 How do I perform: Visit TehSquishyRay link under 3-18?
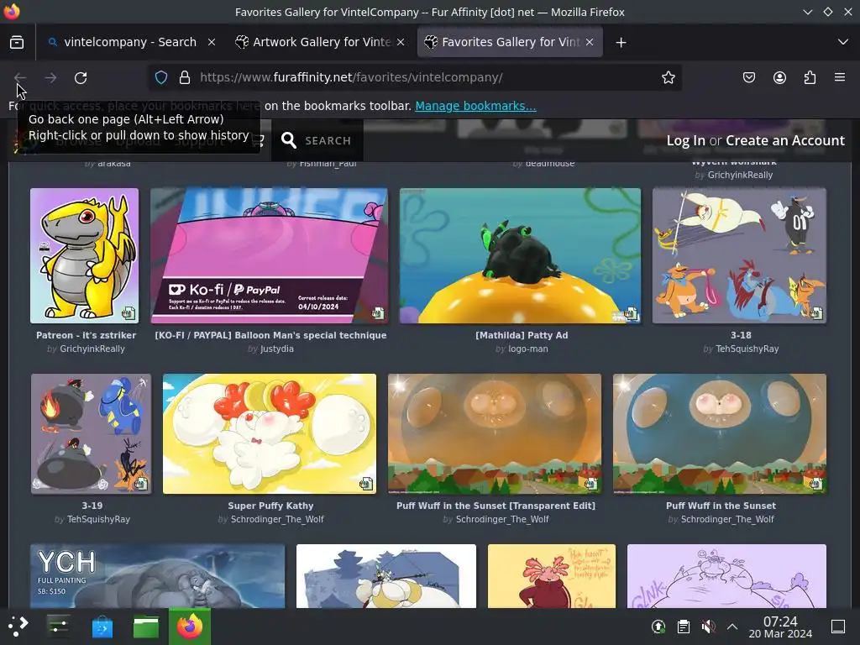pyautogui.click(x=747, y=349)
